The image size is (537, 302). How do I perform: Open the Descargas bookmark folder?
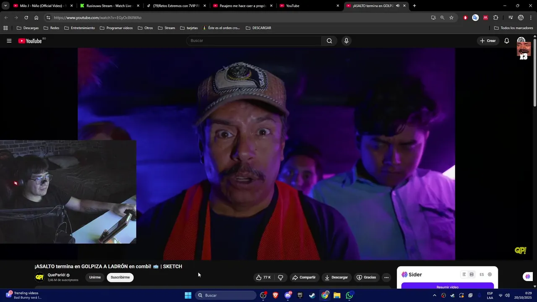pyautogui.click(x=27, y=28)
